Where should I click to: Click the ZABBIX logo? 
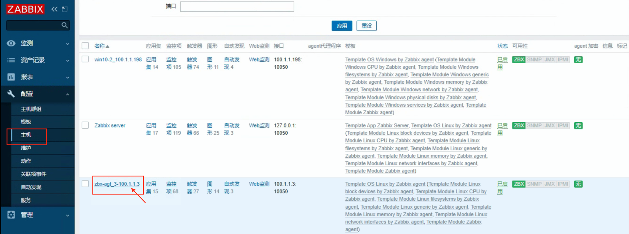pyautogui.click(x=25, y=9)
